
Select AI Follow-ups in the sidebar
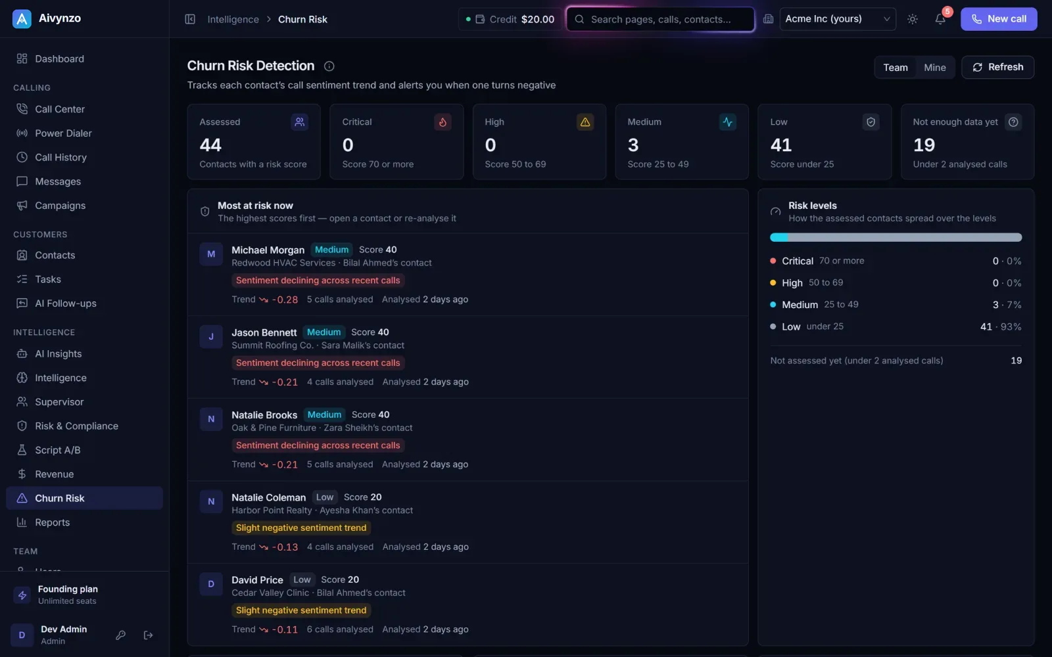(x=84, y=304)
